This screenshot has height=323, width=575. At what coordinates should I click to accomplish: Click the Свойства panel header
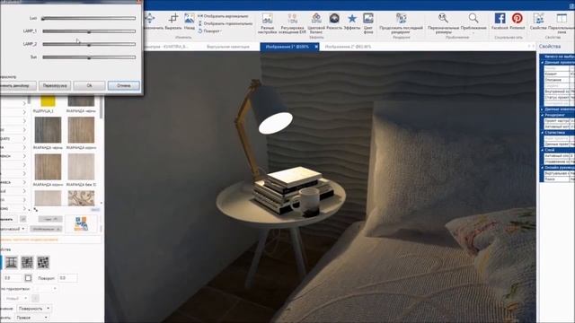(550, 47)
